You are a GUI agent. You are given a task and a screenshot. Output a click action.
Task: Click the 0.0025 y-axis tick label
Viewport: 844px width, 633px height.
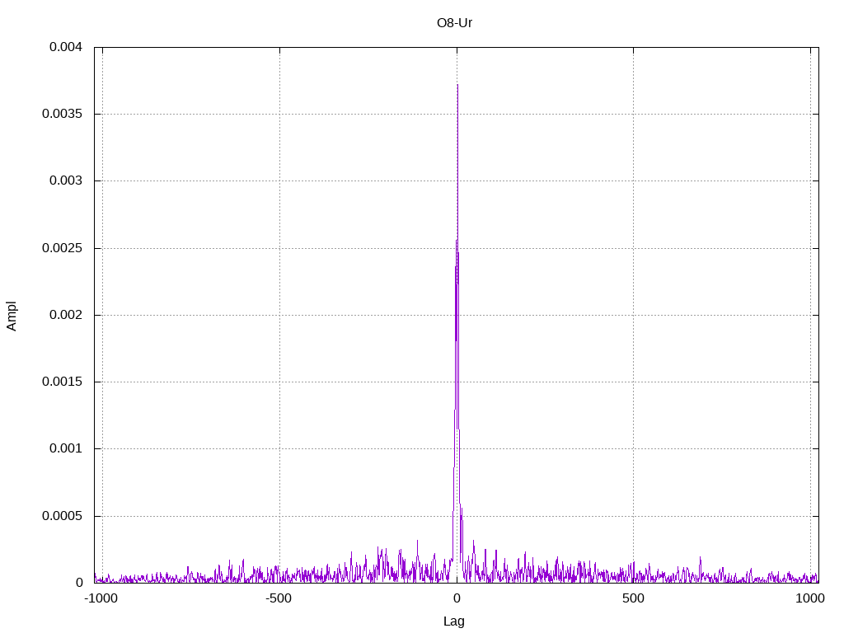pos(62,248)
